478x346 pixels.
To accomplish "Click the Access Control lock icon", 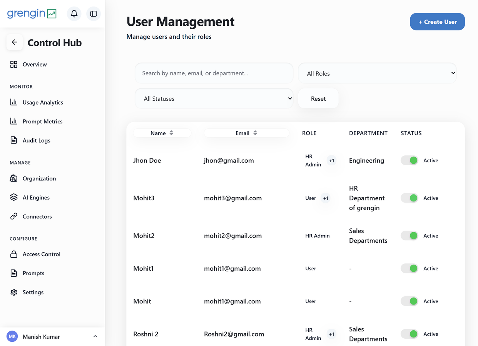I will pyautogui.click(x=14, y=254).
